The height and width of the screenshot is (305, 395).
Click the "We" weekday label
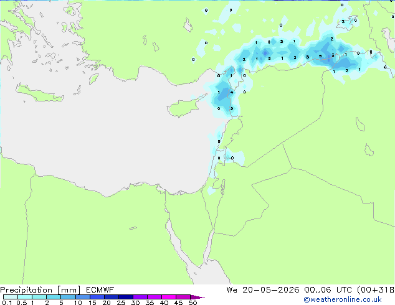click(x=232, y=290)
